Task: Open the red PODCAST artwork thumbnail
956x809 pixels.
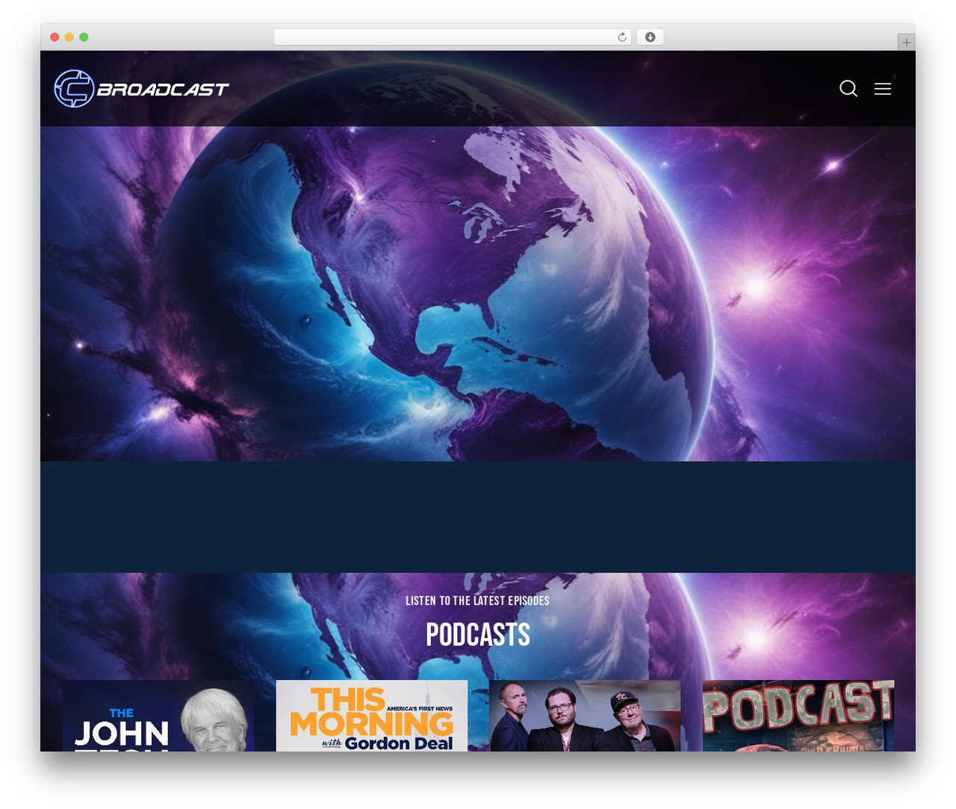Action: (x=798, y=715)
